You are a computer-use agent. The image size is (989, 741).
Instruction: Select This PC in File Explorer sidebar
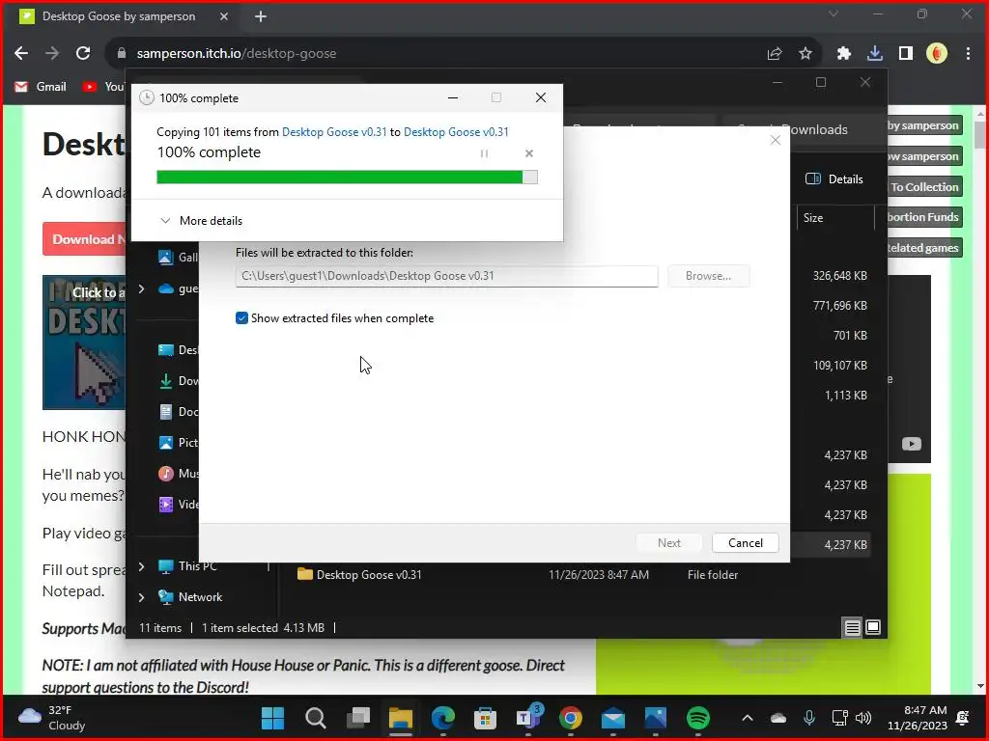pos(187,565)
